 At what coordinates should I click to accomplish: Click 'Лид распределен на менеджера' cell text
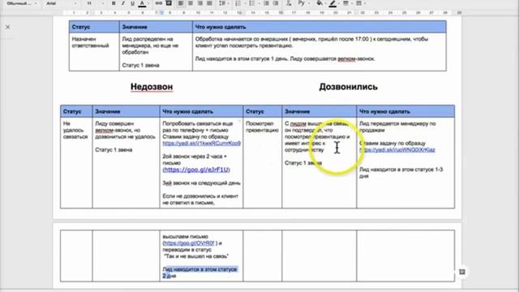pos(150,45)
